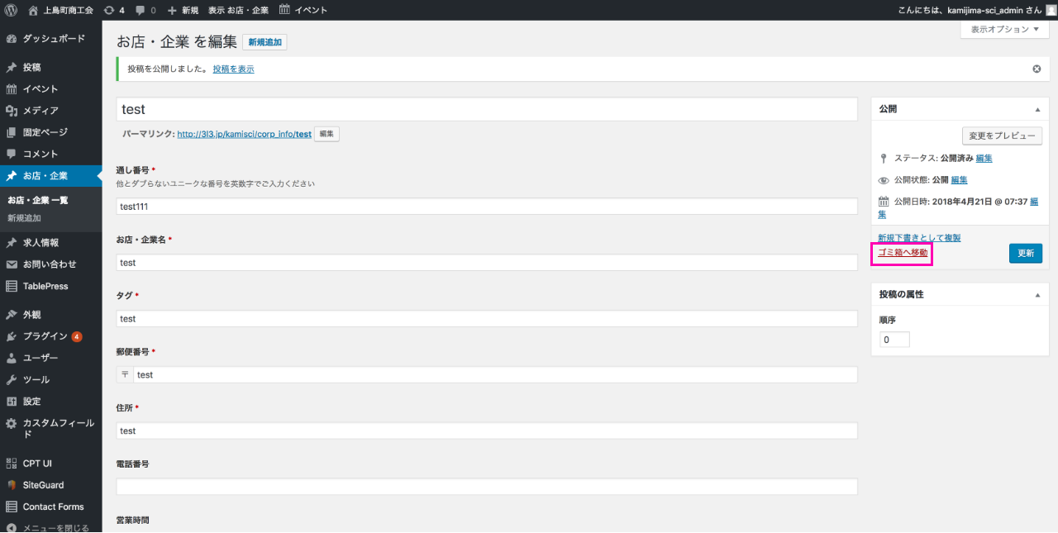Open SiteGuard in the sidebar
Viewport: 1058px width, 533px height.
point(43,485)
